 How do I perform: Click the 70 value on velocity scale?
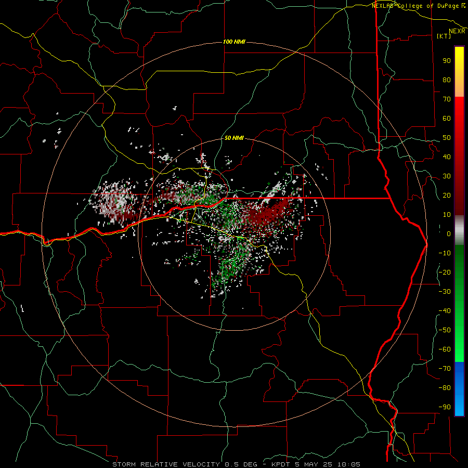tap(447, 99)
